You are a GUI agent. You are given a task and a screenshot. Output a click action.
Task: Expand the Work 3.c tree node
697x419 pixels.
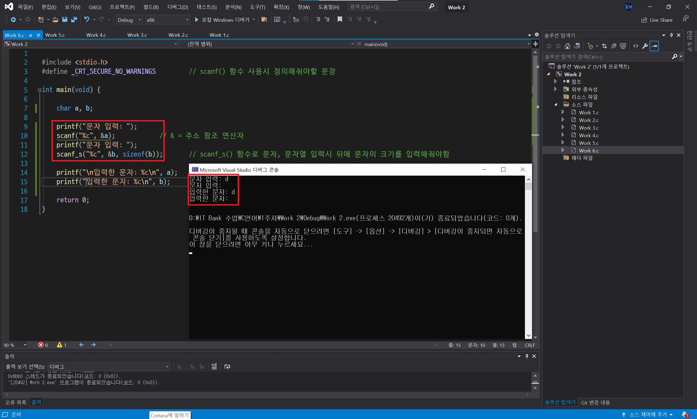563,128
